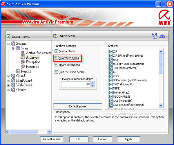Uncheck the ARJ archive checkbox

pyautogui.click(x=111, y=60)
